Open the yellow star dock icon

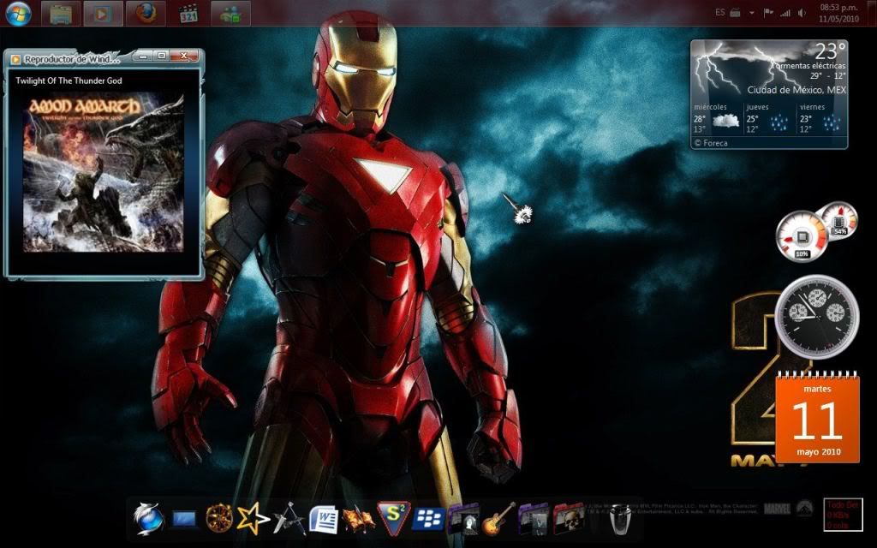point(253,518)
